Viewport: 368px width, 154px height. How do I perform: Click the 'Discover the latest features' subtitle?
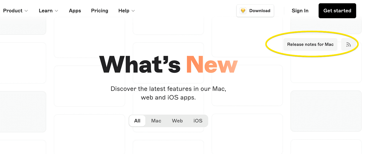tap(168, 93)
